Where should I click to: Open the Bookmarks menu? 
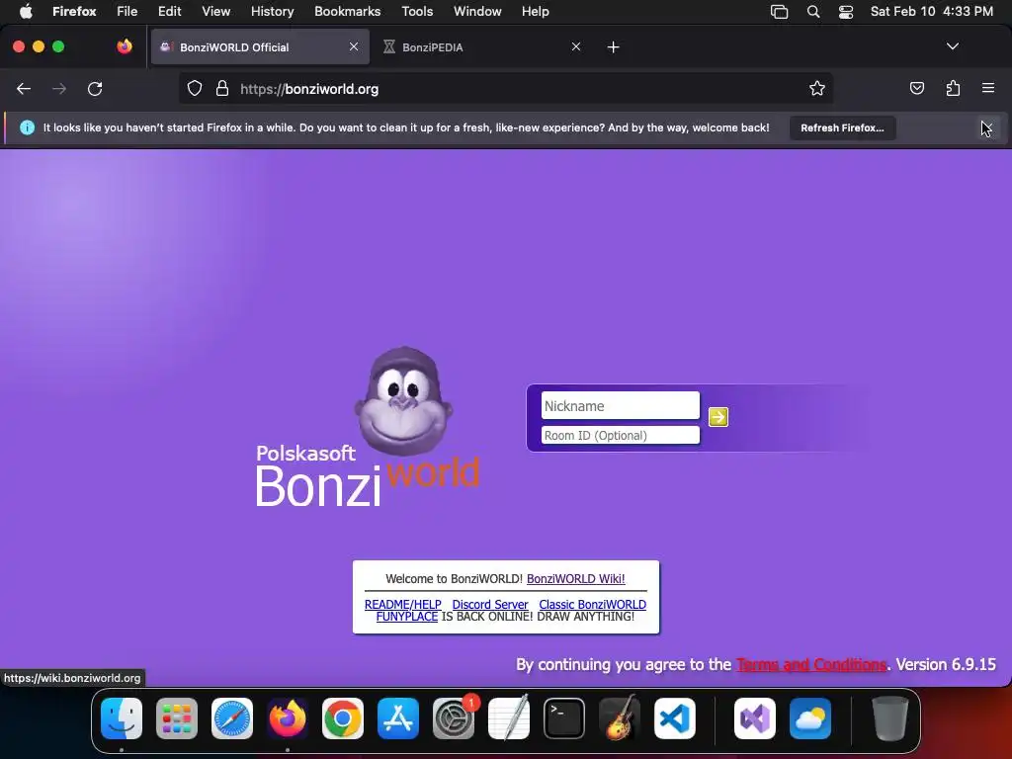[347, 12]
